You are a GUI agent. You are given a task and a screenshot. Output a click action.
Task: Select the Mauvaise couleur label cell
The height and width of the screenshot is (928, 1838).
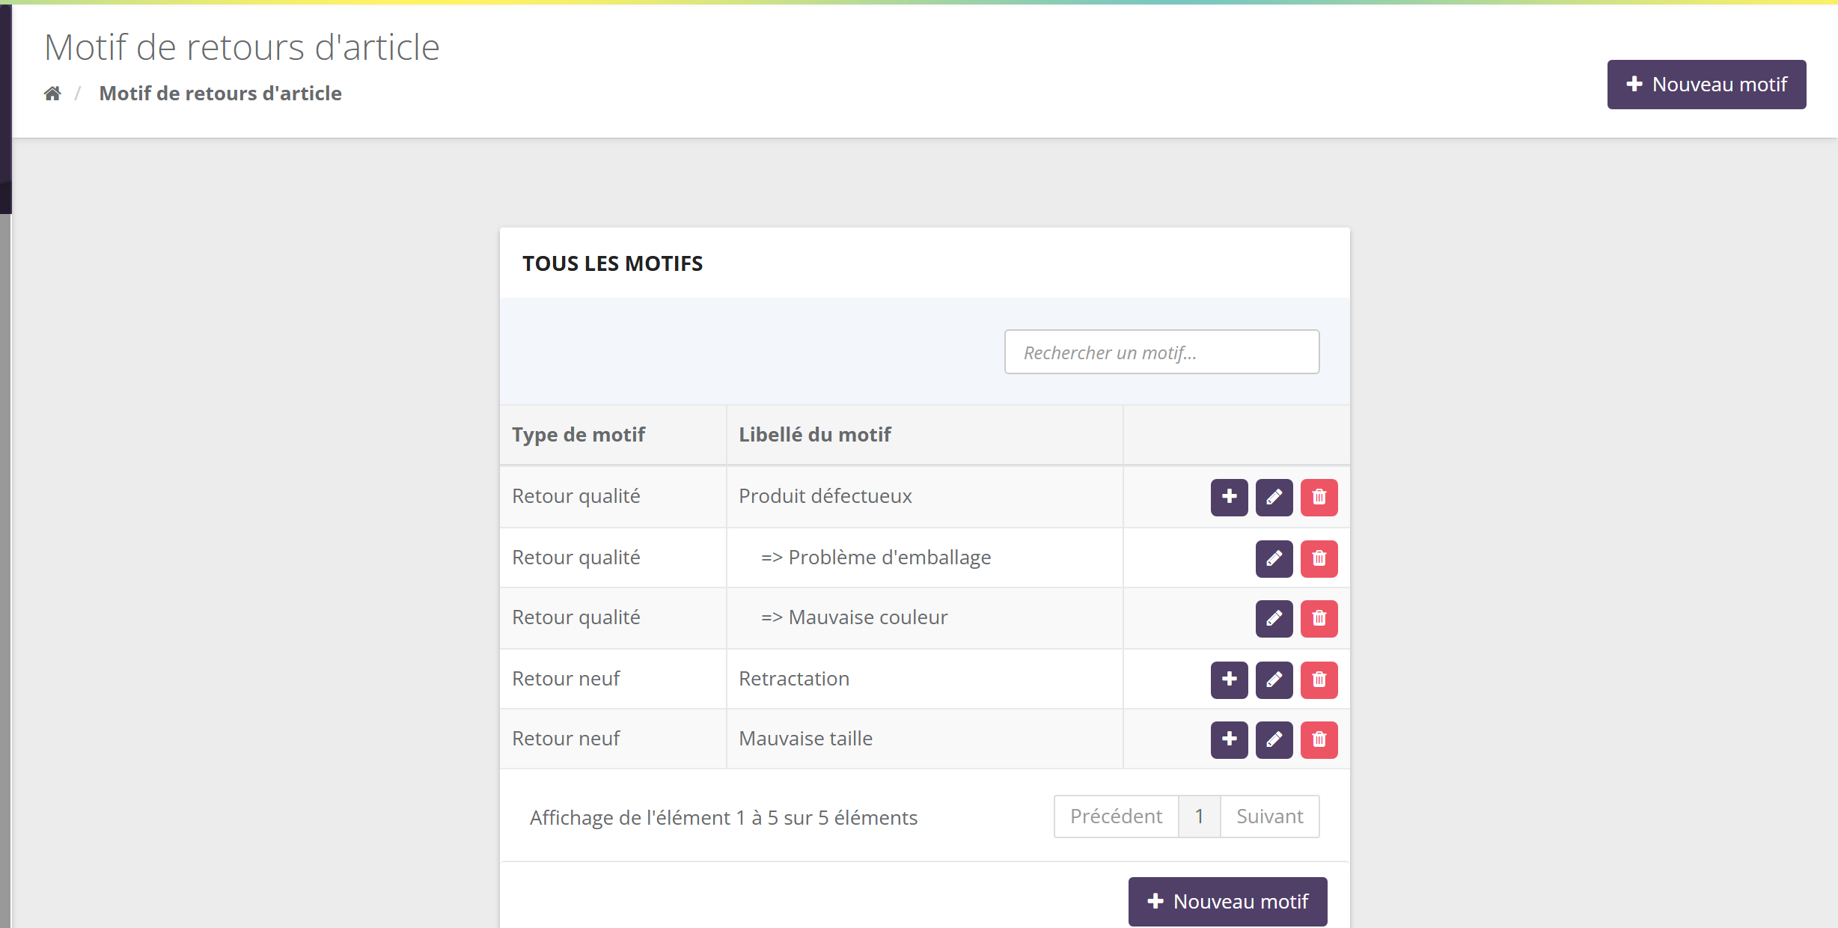pos(924,618)
